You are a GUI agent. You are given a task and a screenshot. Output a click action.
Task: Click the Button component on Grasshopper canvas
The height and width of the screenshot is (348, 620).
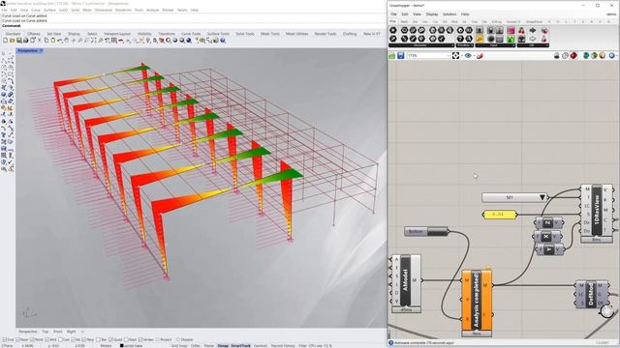coord(426,232)
